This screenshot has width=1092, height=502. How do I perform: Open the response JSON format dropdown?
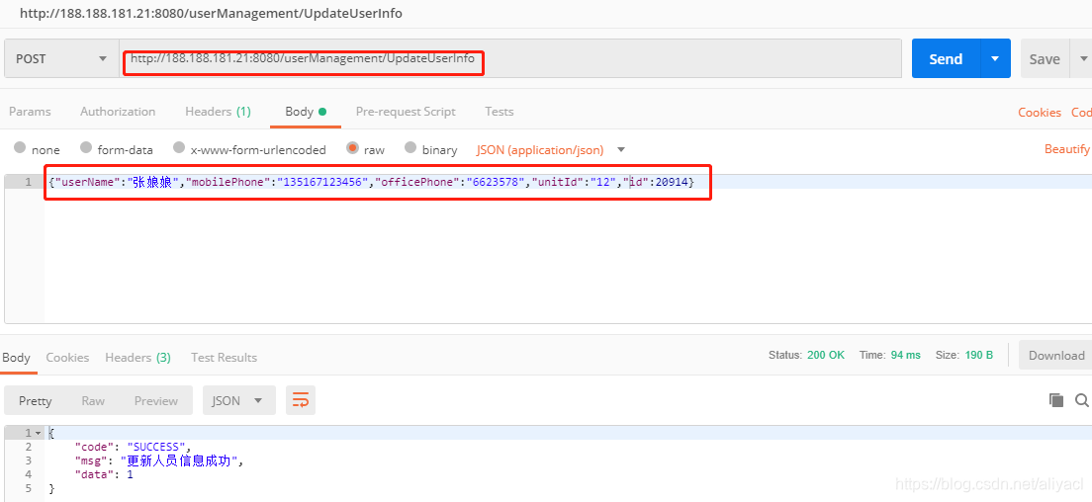[x=239, y=400]
